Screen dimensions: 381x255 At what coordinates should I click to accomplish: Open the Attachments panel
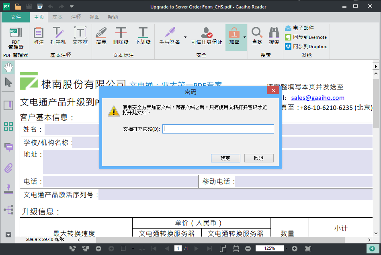coord(8,168)
